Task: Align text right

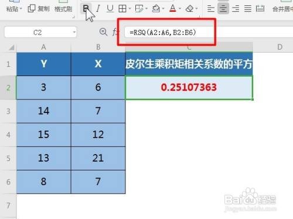Action: coord(236,9)
